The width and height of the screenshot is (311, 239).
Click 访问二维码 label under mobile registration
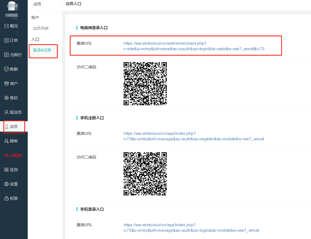86,157
